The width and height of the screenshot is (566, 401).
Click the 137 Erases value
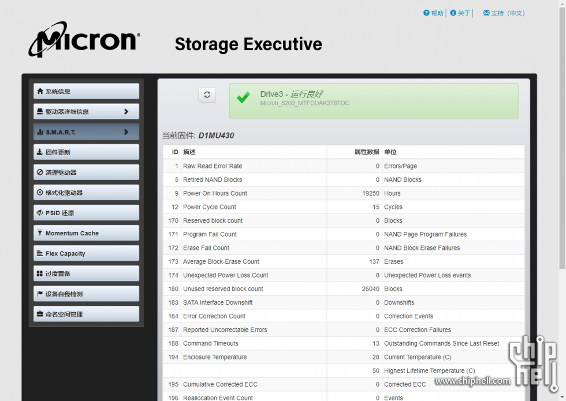(x=374, y=261)
